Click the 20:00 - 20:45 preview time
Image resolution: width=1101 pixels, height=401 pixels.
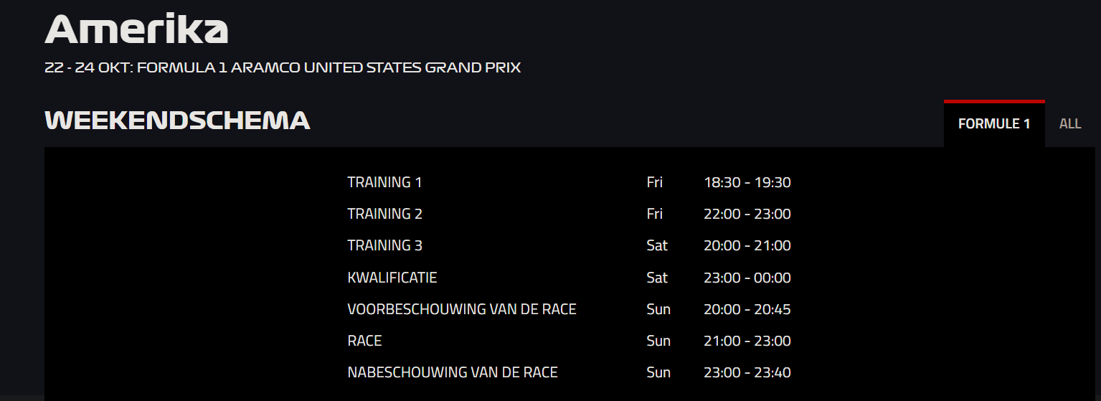tap(747, 309)
